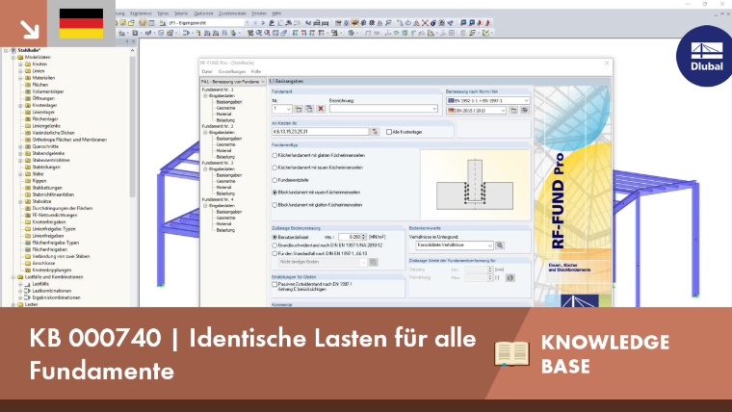
Task: Enable the Alle Knotenlager checkbox
Action: click(389, 132)
